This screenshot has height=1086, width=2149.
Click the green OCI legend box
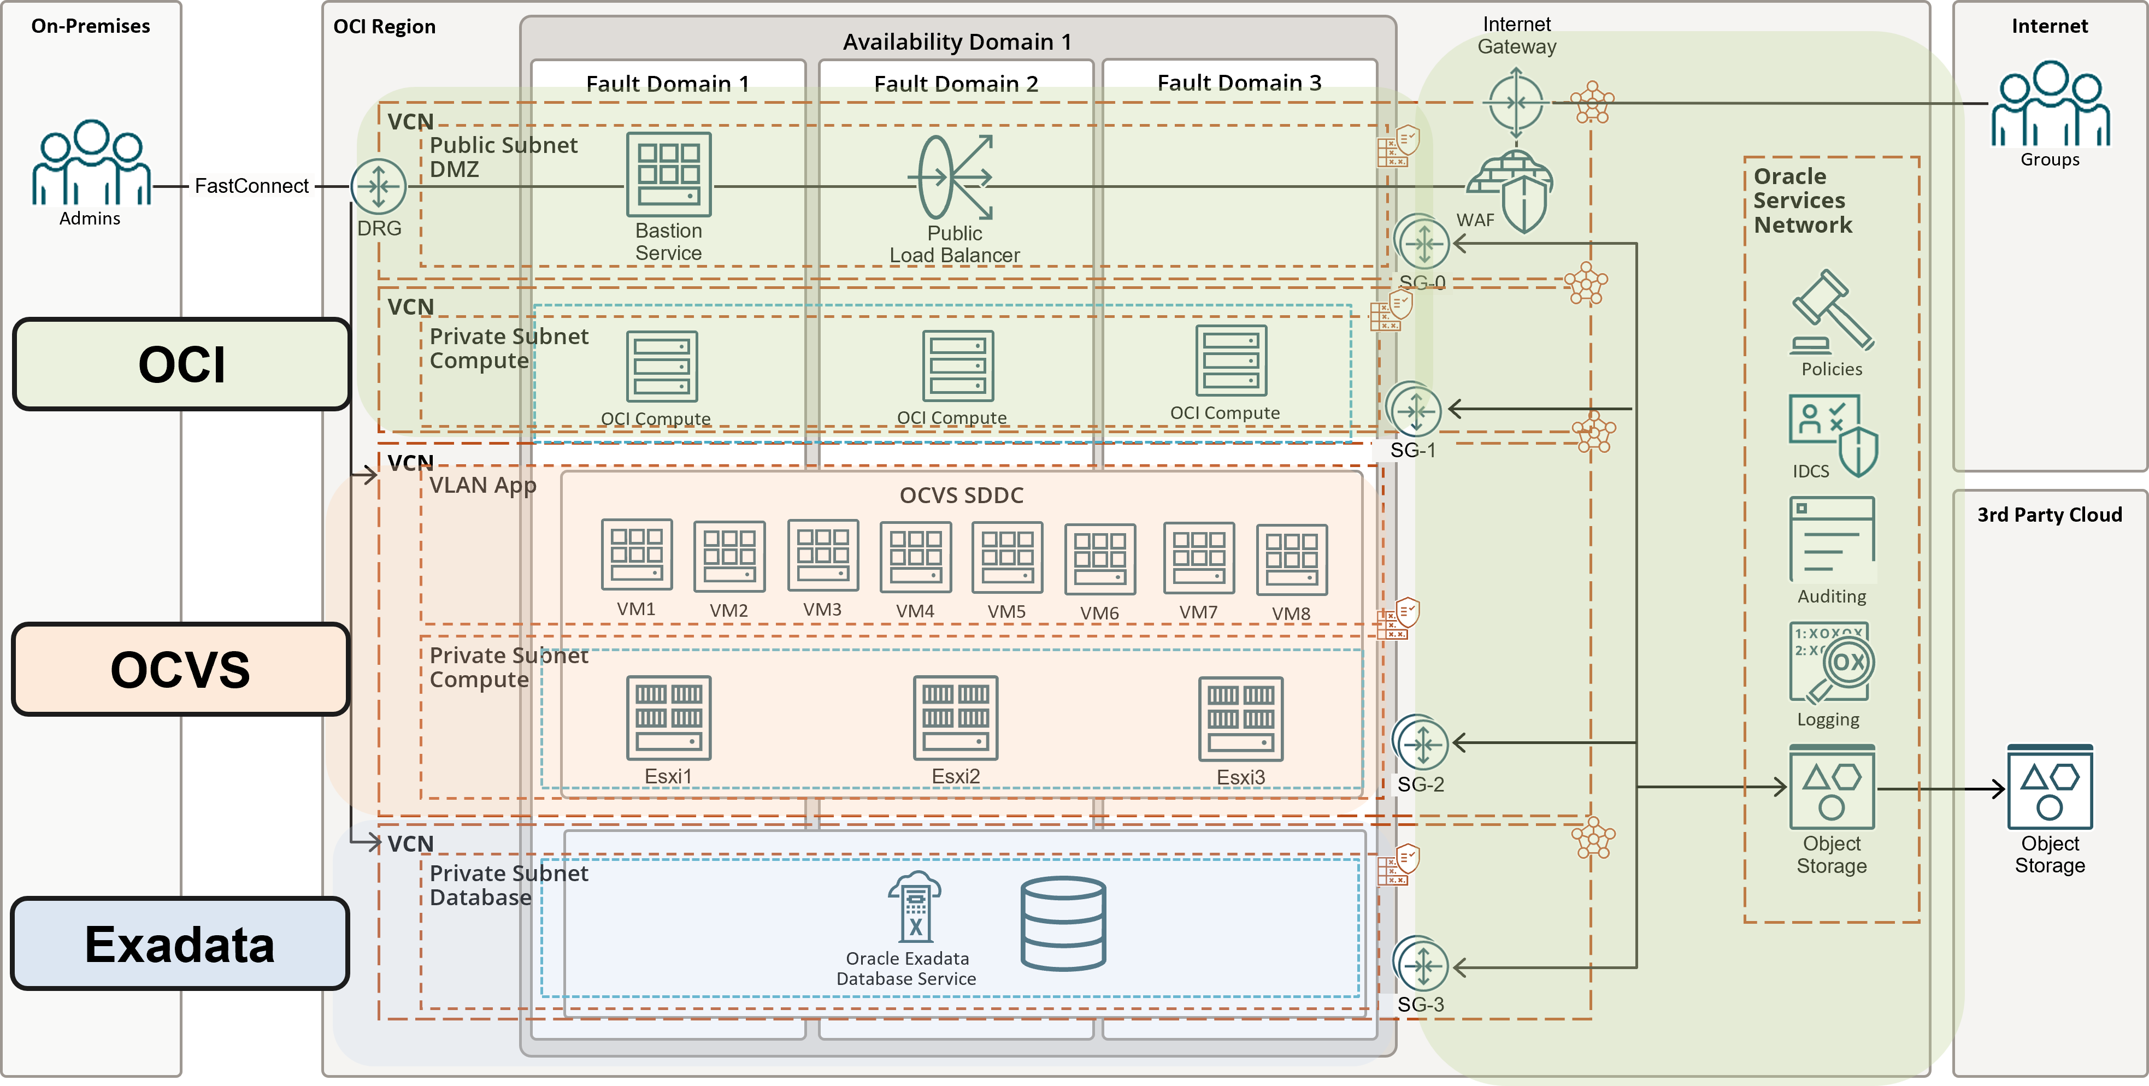point(182,364)
